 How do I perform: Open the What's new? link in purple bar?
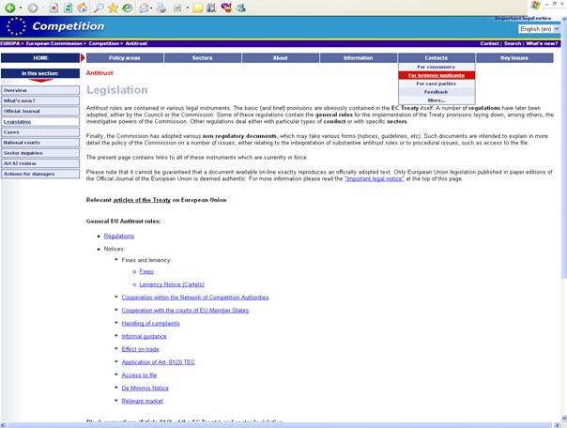(542, 43)
